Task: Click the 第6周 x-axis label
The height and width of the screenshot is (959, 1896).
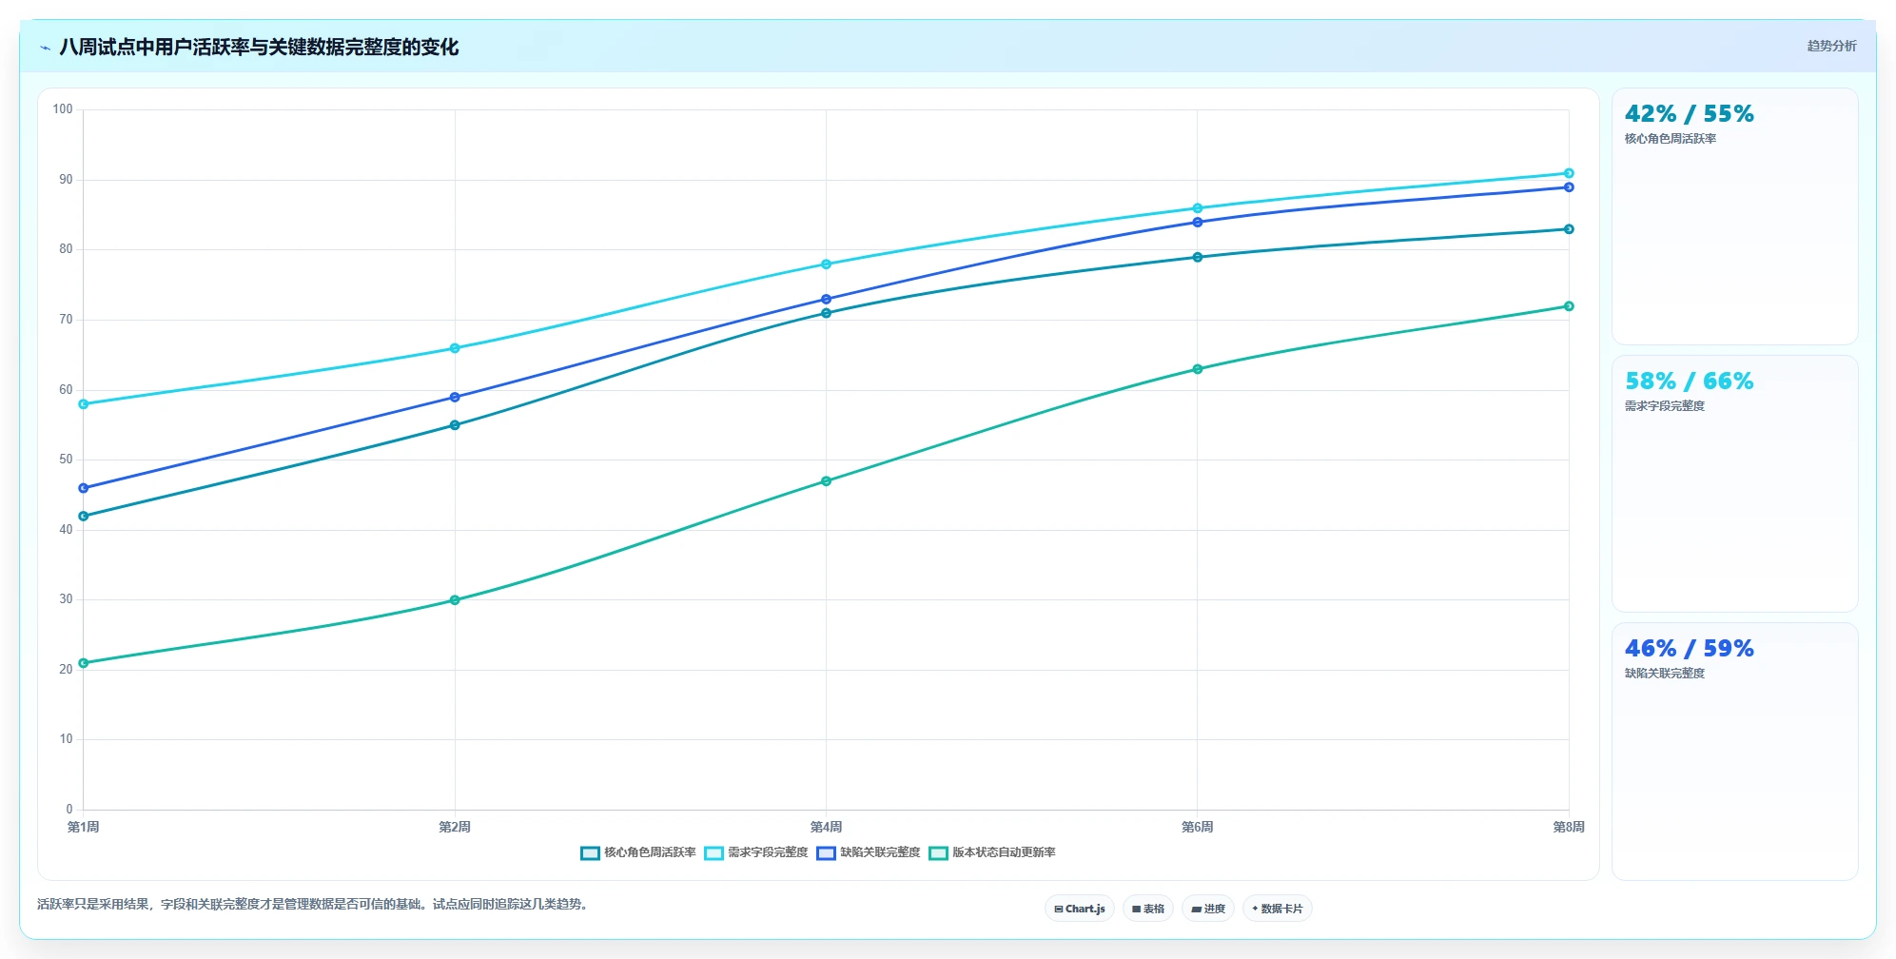Action: pos(1198,827)
